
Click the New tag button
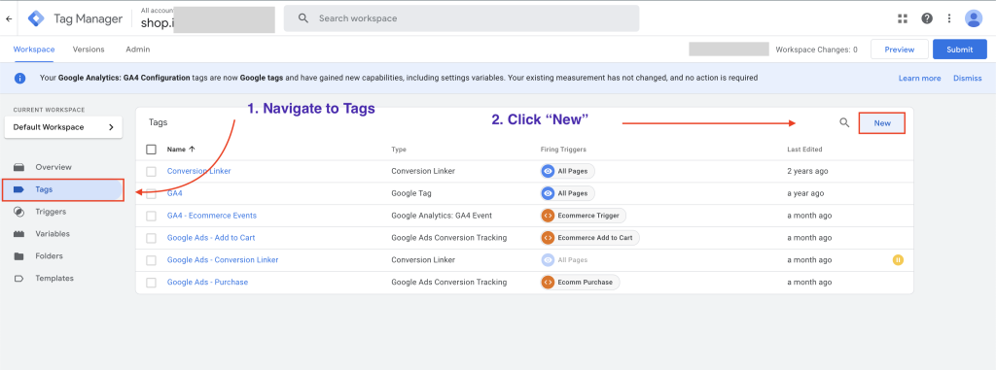tap(881, 123)
